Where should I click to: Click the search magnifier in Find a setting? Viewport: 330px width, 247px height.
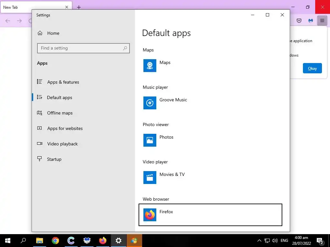click(x=125, y=48)
